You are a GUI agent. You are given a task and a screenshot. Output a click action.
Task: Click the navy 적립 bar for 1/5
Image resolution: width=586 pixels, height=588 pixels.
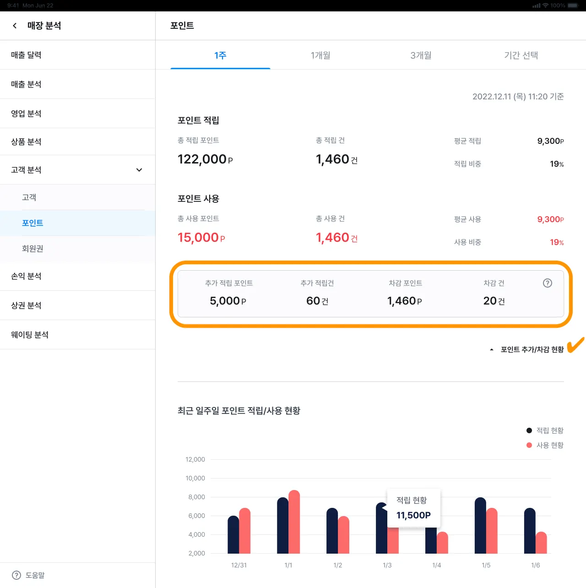tap(481, 525)
